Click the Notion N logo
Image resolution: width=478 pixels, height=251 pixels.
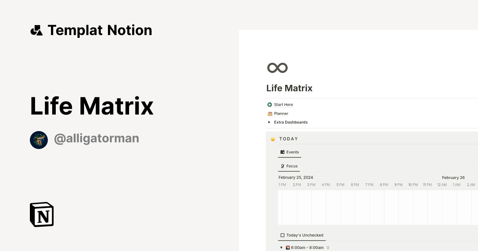(41, 214)
